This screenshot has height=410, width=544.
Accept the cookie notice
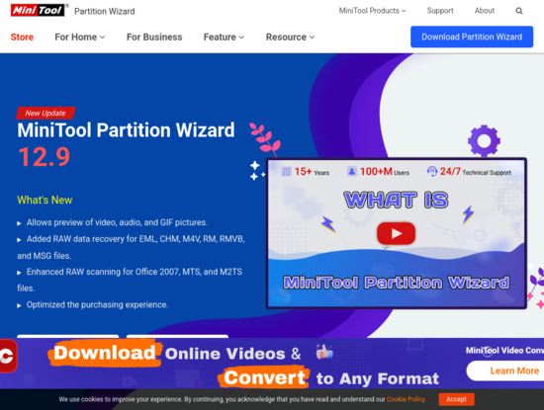(456, 399)
